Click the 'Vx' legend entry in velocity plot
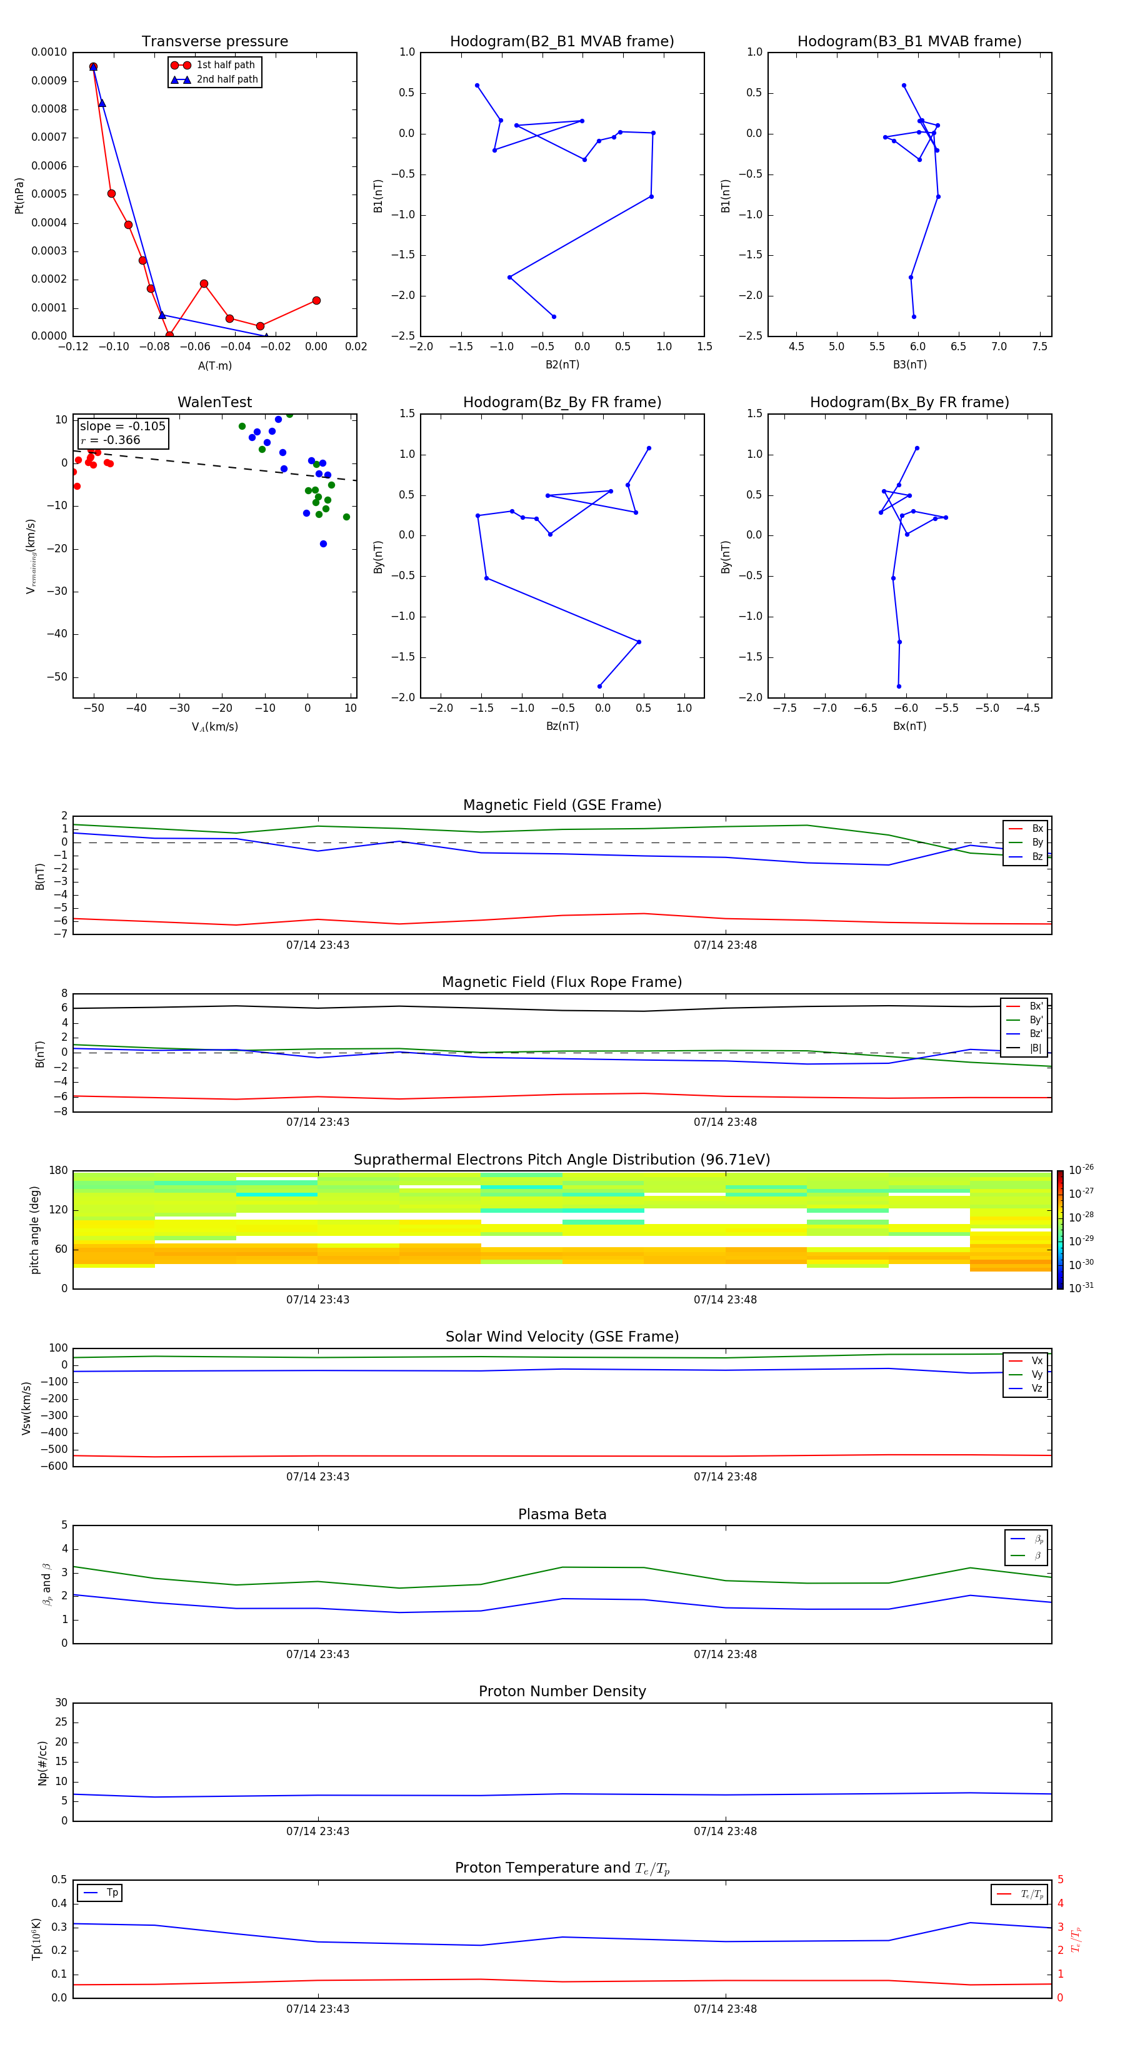 pos(1026,1360)
